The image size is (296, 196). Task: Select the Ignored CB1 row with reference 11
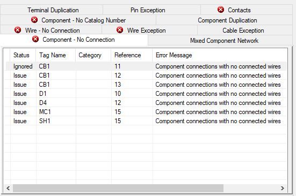point(146,66)
